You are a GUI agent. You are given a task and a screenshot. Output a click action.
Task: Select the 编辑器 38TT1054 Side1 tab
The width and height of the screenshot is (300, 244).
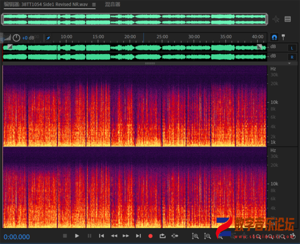tap(46, 5)
